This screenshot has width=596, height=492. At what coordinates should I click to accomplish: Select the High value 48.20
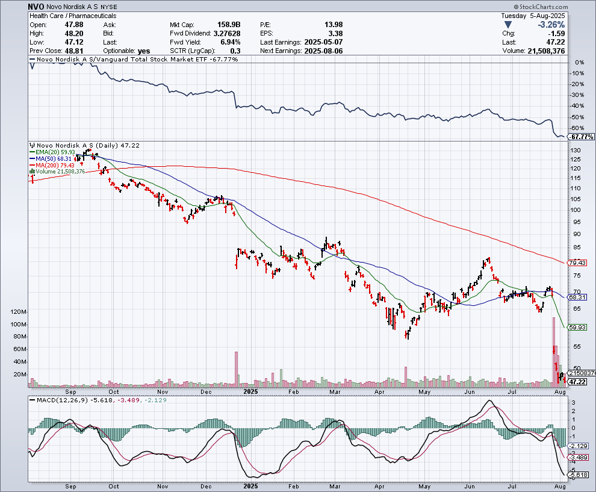tap(74, 34)
